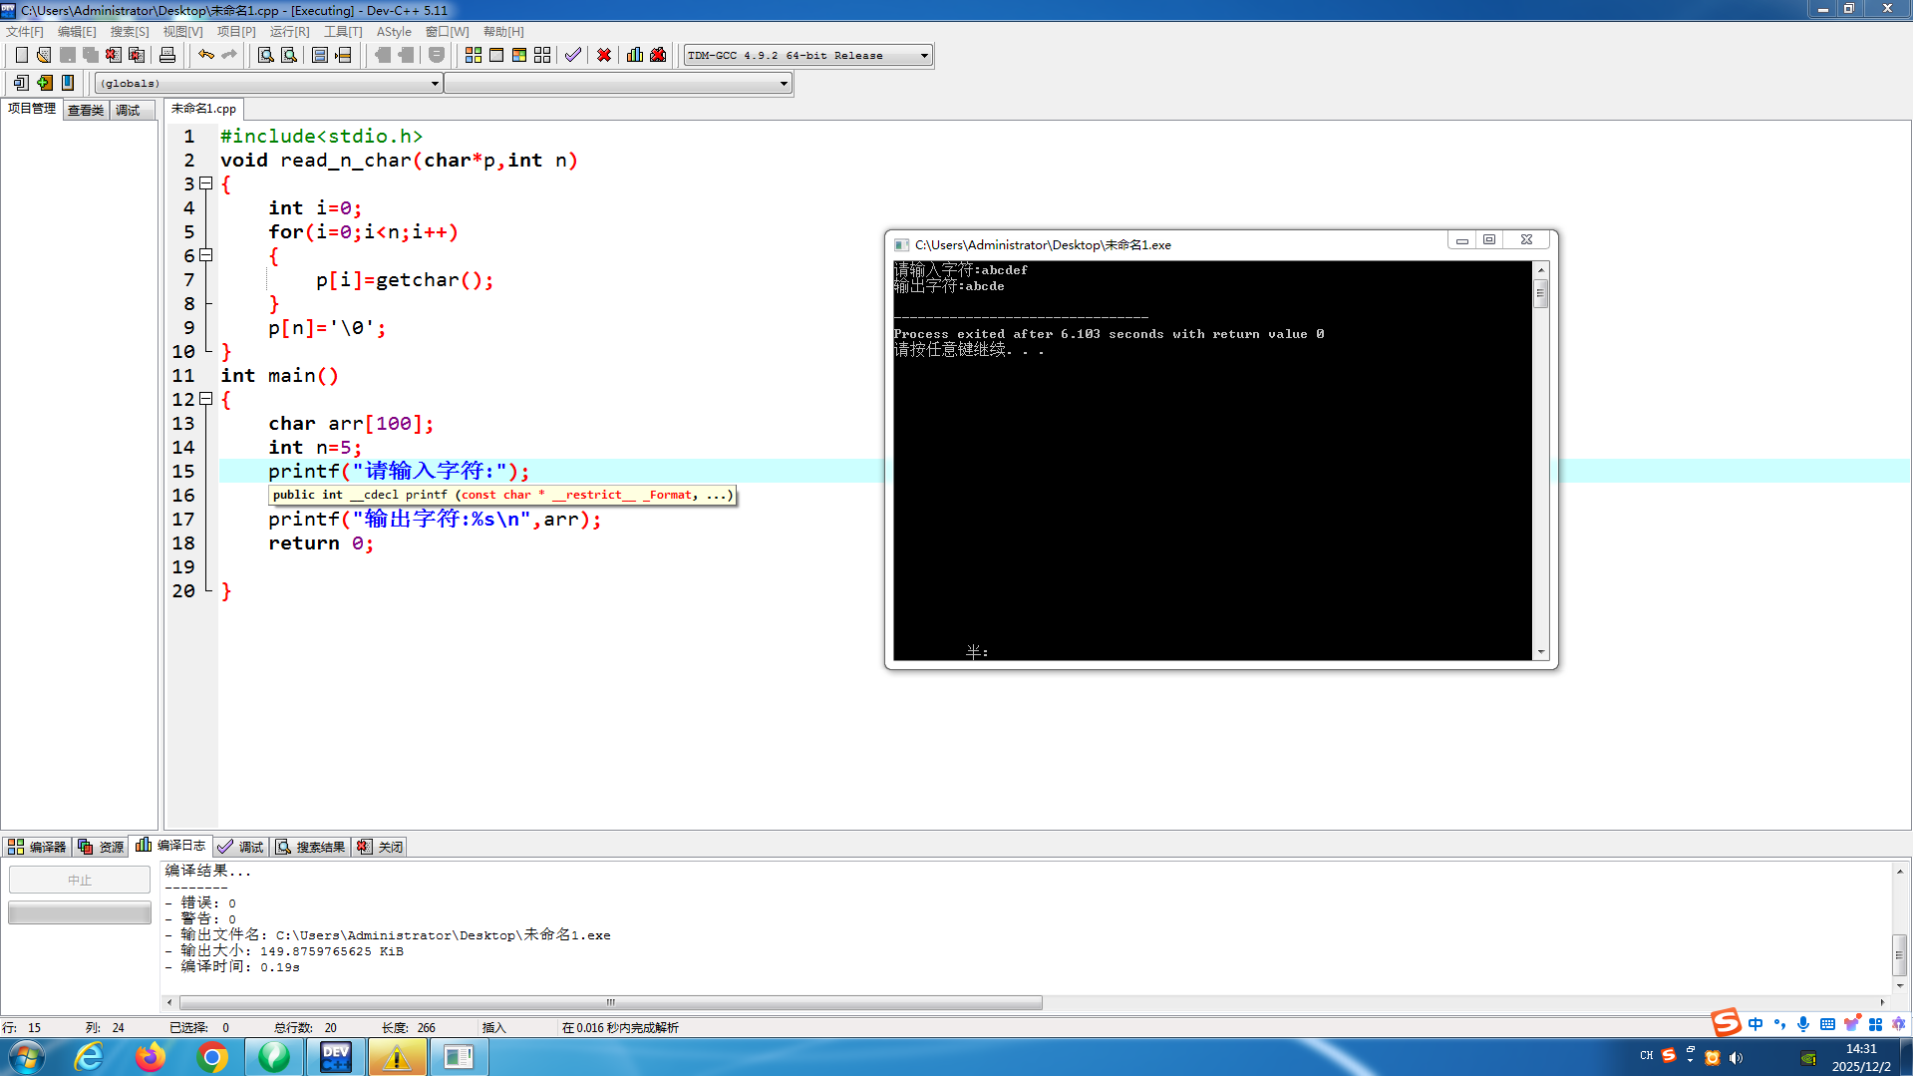Open the TDM-GCC compiler selection dropdown
This screenshot has height=1076, width=1913.
807,56
